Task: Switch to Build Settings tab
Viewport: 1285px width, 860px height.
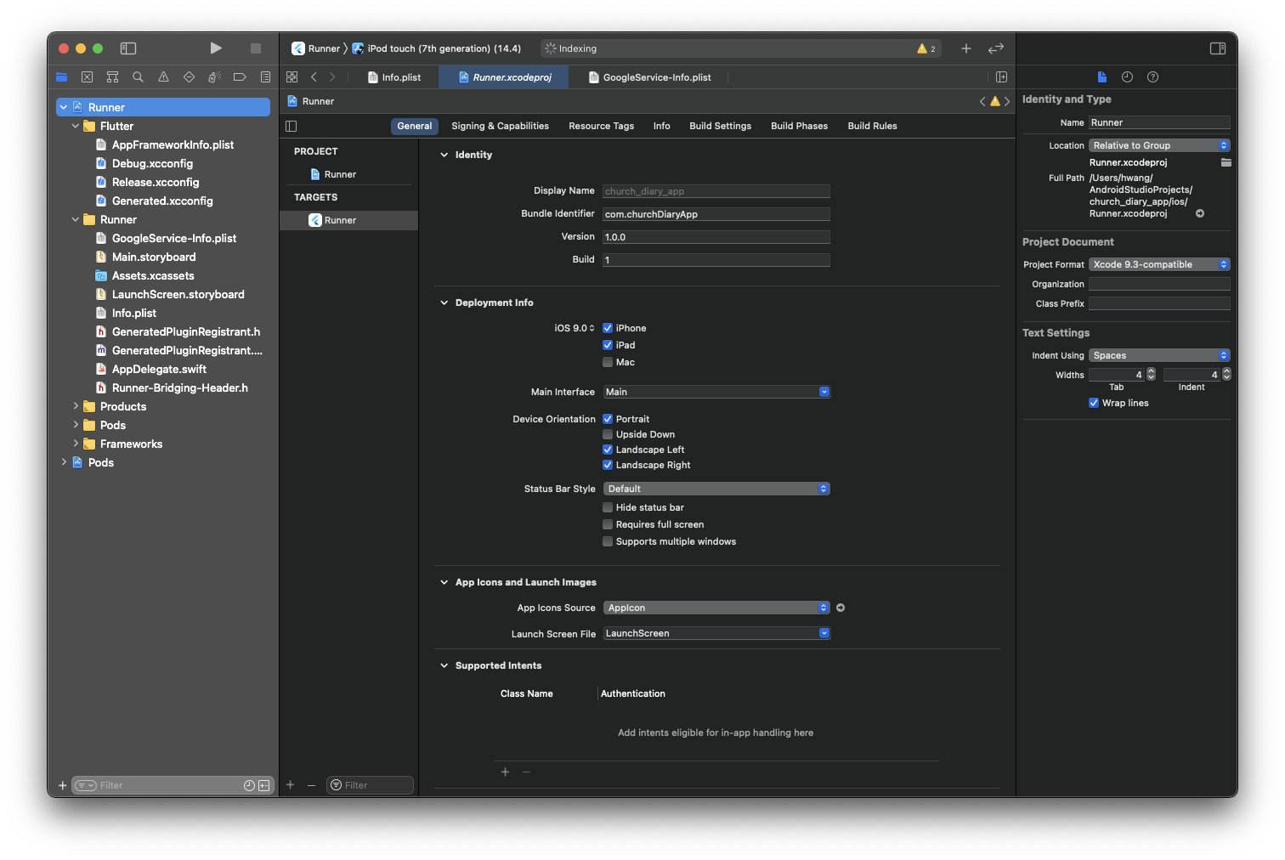Action: (720, 126)
